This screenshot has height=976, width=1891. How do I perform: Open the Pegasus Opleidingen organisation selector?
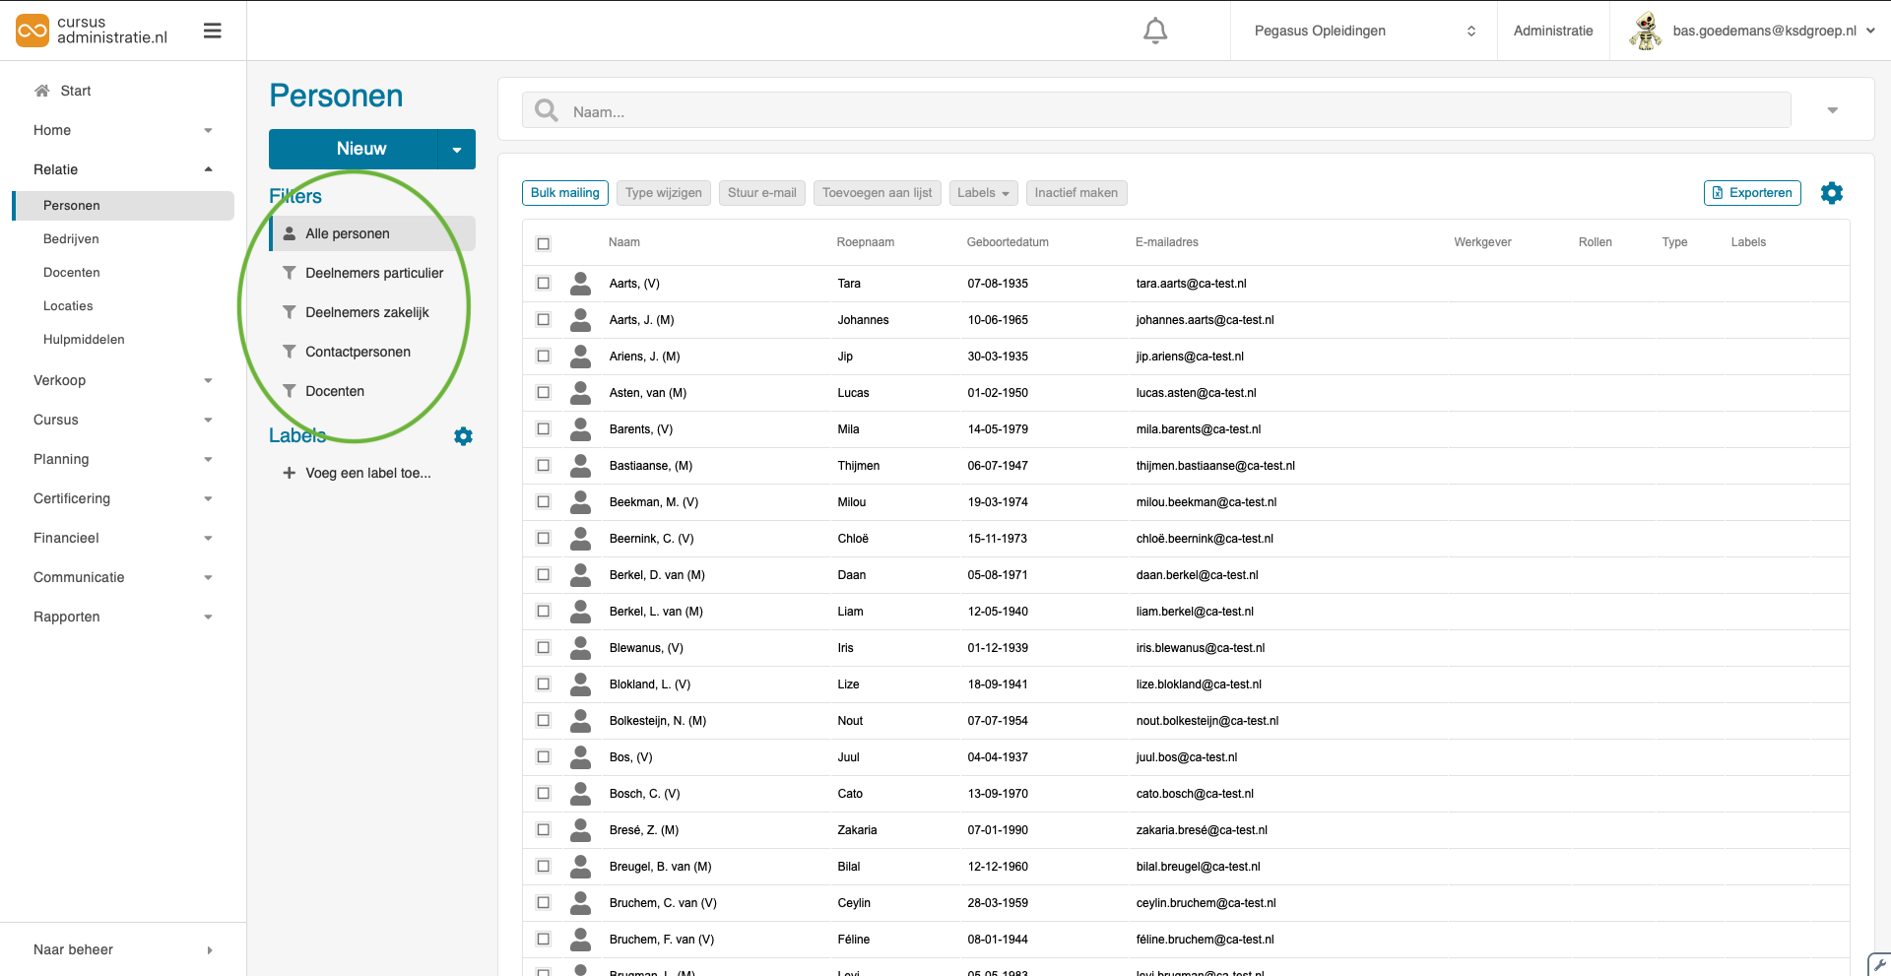tap(1363, 32)
